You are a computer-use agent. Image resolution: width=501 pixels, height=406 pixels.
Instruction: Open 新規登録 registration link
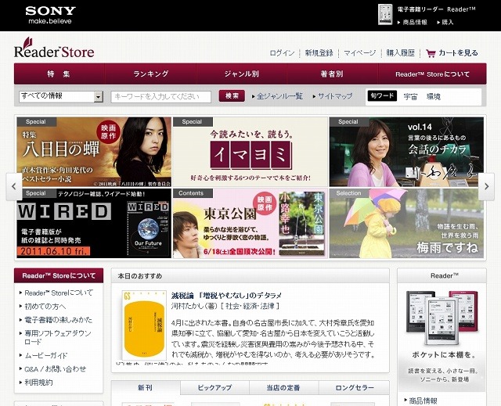(x=319, y=53)
